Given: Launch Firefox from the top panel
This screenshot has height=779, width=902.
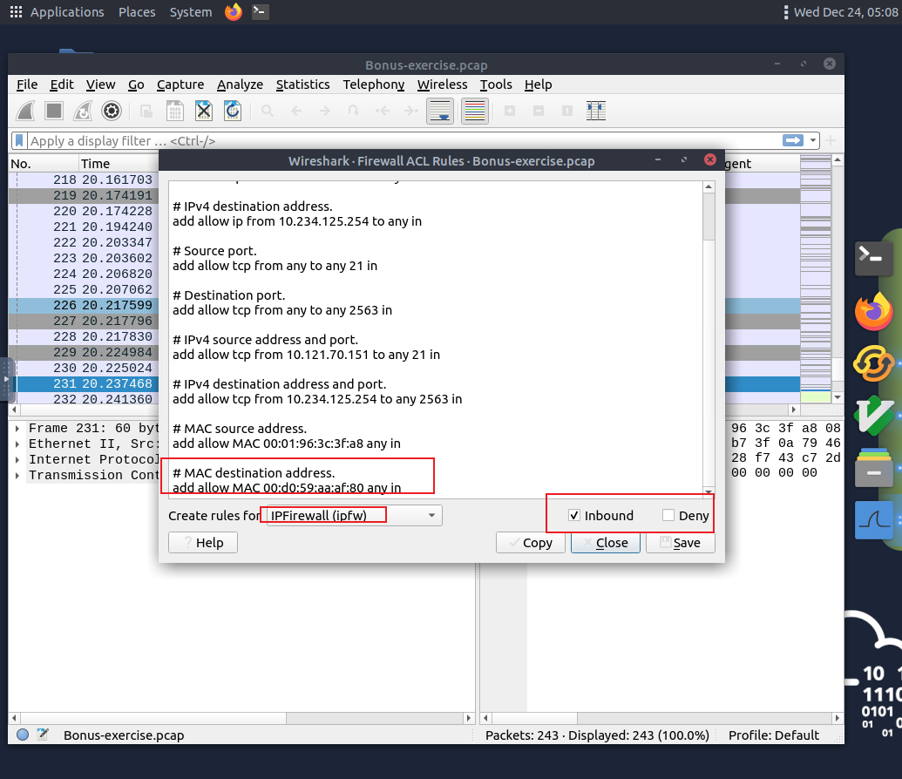Looking at the screenshot, I should pos(234,11).
